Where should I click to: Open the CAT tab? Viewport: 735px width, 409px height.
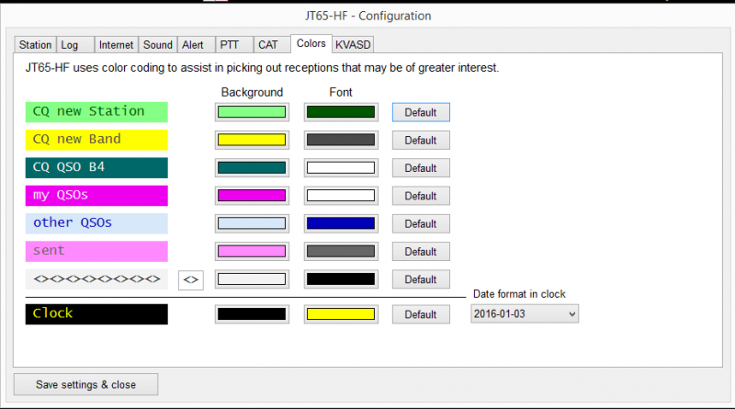point(272,44)
